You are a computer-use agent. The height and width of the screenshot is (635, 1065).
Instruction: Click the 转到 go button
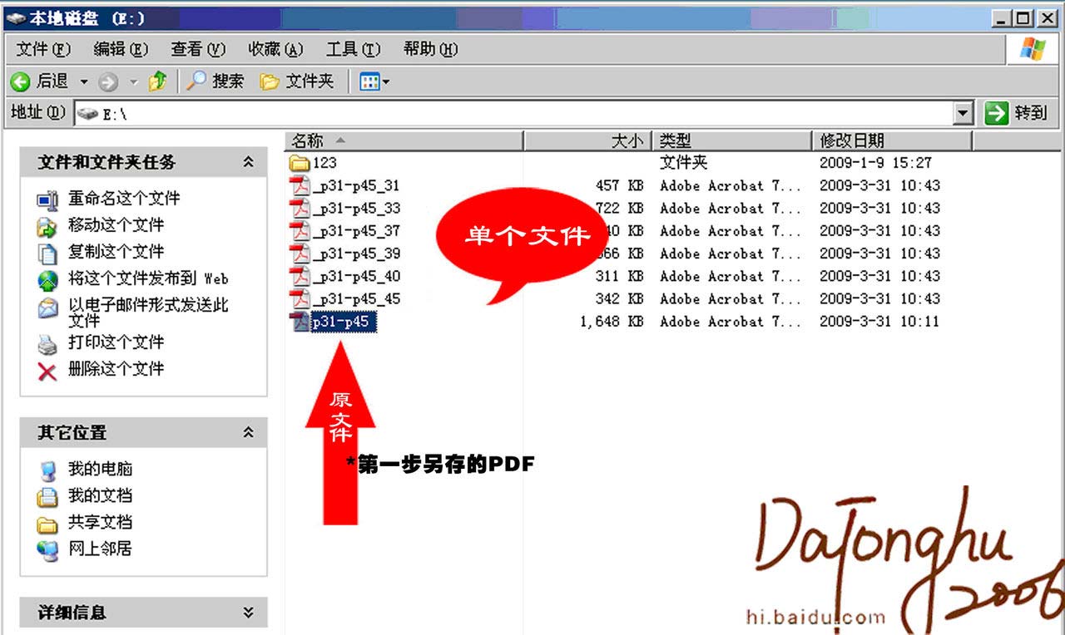1016,114
